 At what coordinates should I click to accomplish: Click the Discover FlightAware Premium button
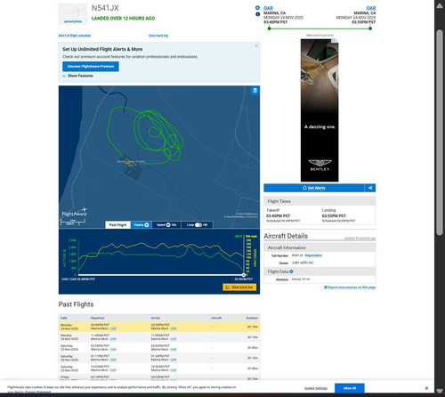click(91, 67)
